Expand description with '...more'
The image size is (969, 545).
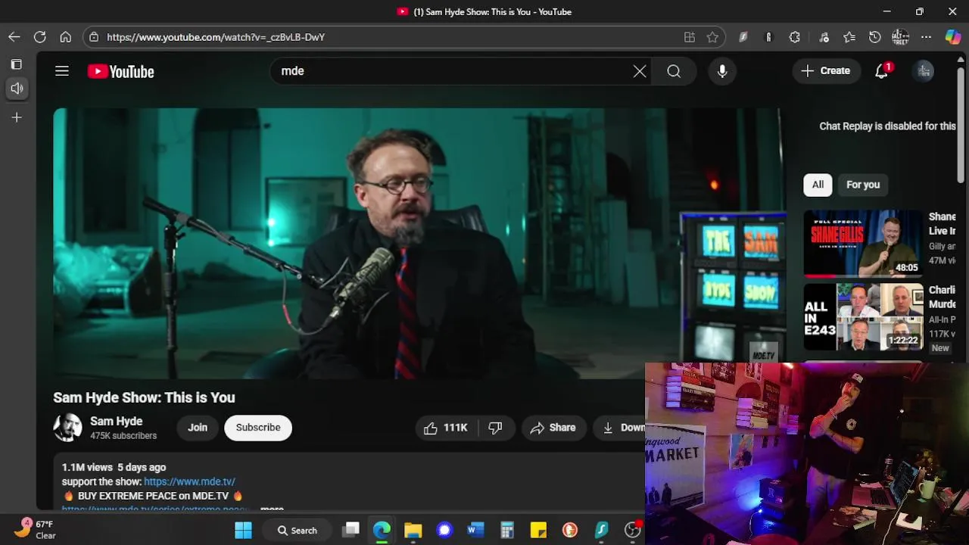pyautogui.click(x=272, y=509)
